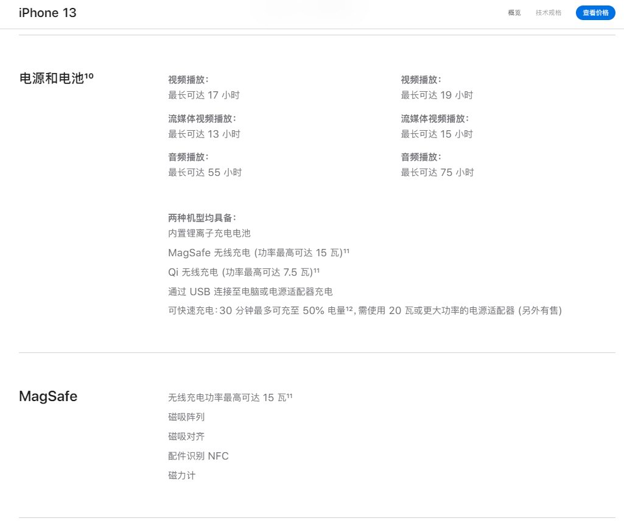
Task: Open footnote 11 after 无线充电功率最高可达 15 瓦
Action: (x=289, y=396)
